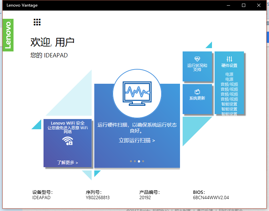The height and width of the screenshot is (211, 269).
Task: Select fourth carousel page dot
Action: tap(143, 161)
